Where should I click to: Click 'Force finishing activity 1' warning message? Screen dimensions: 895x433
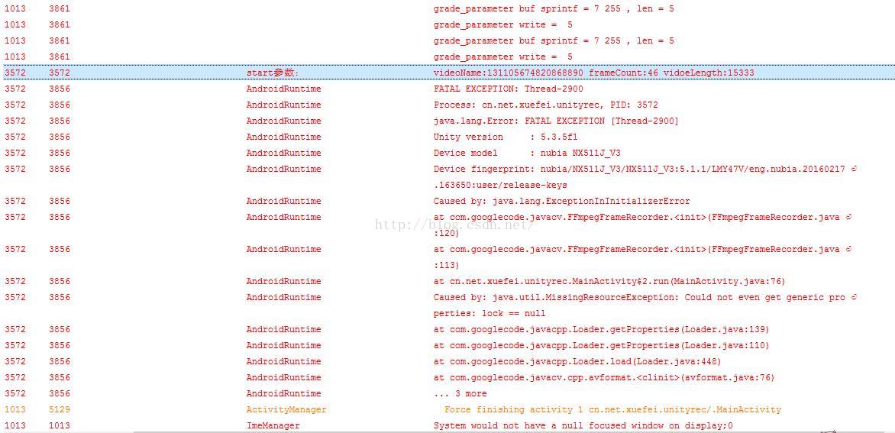click(x=612, y=409)
